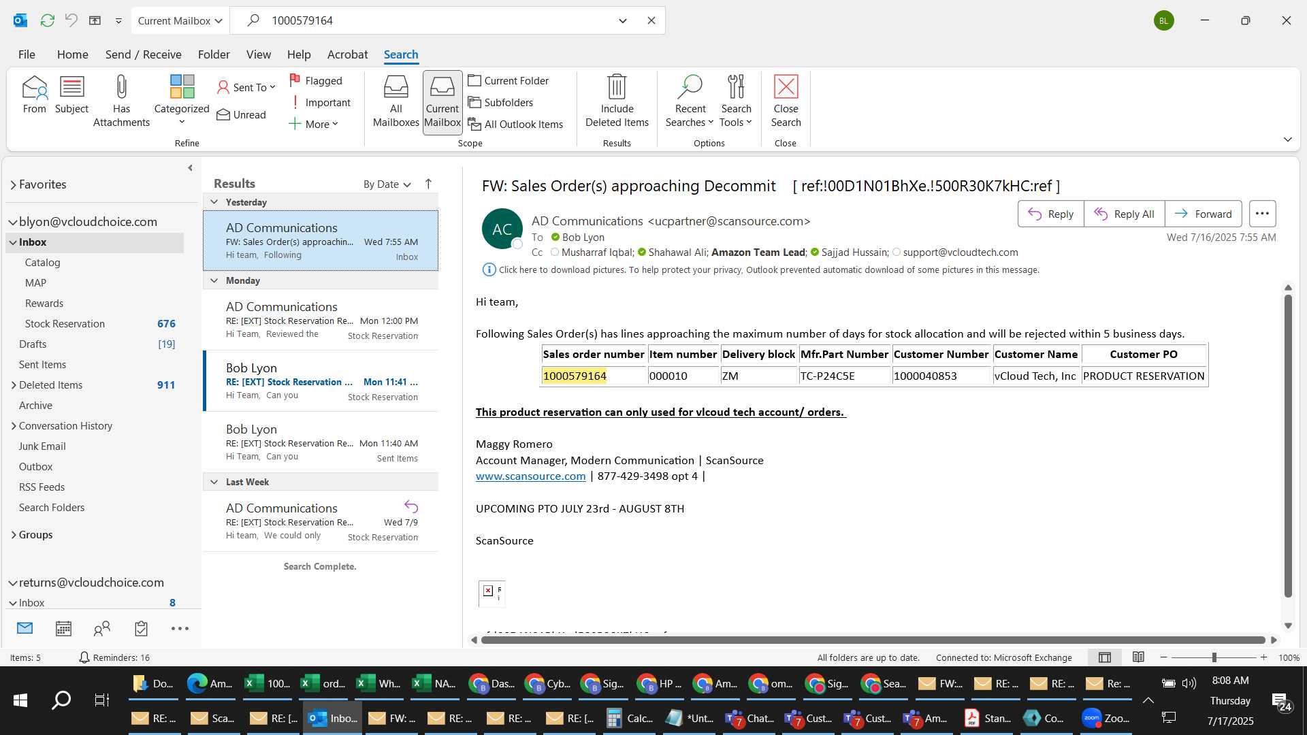
Task: Open Search Tools dropdown
Action: pos(736,101)
